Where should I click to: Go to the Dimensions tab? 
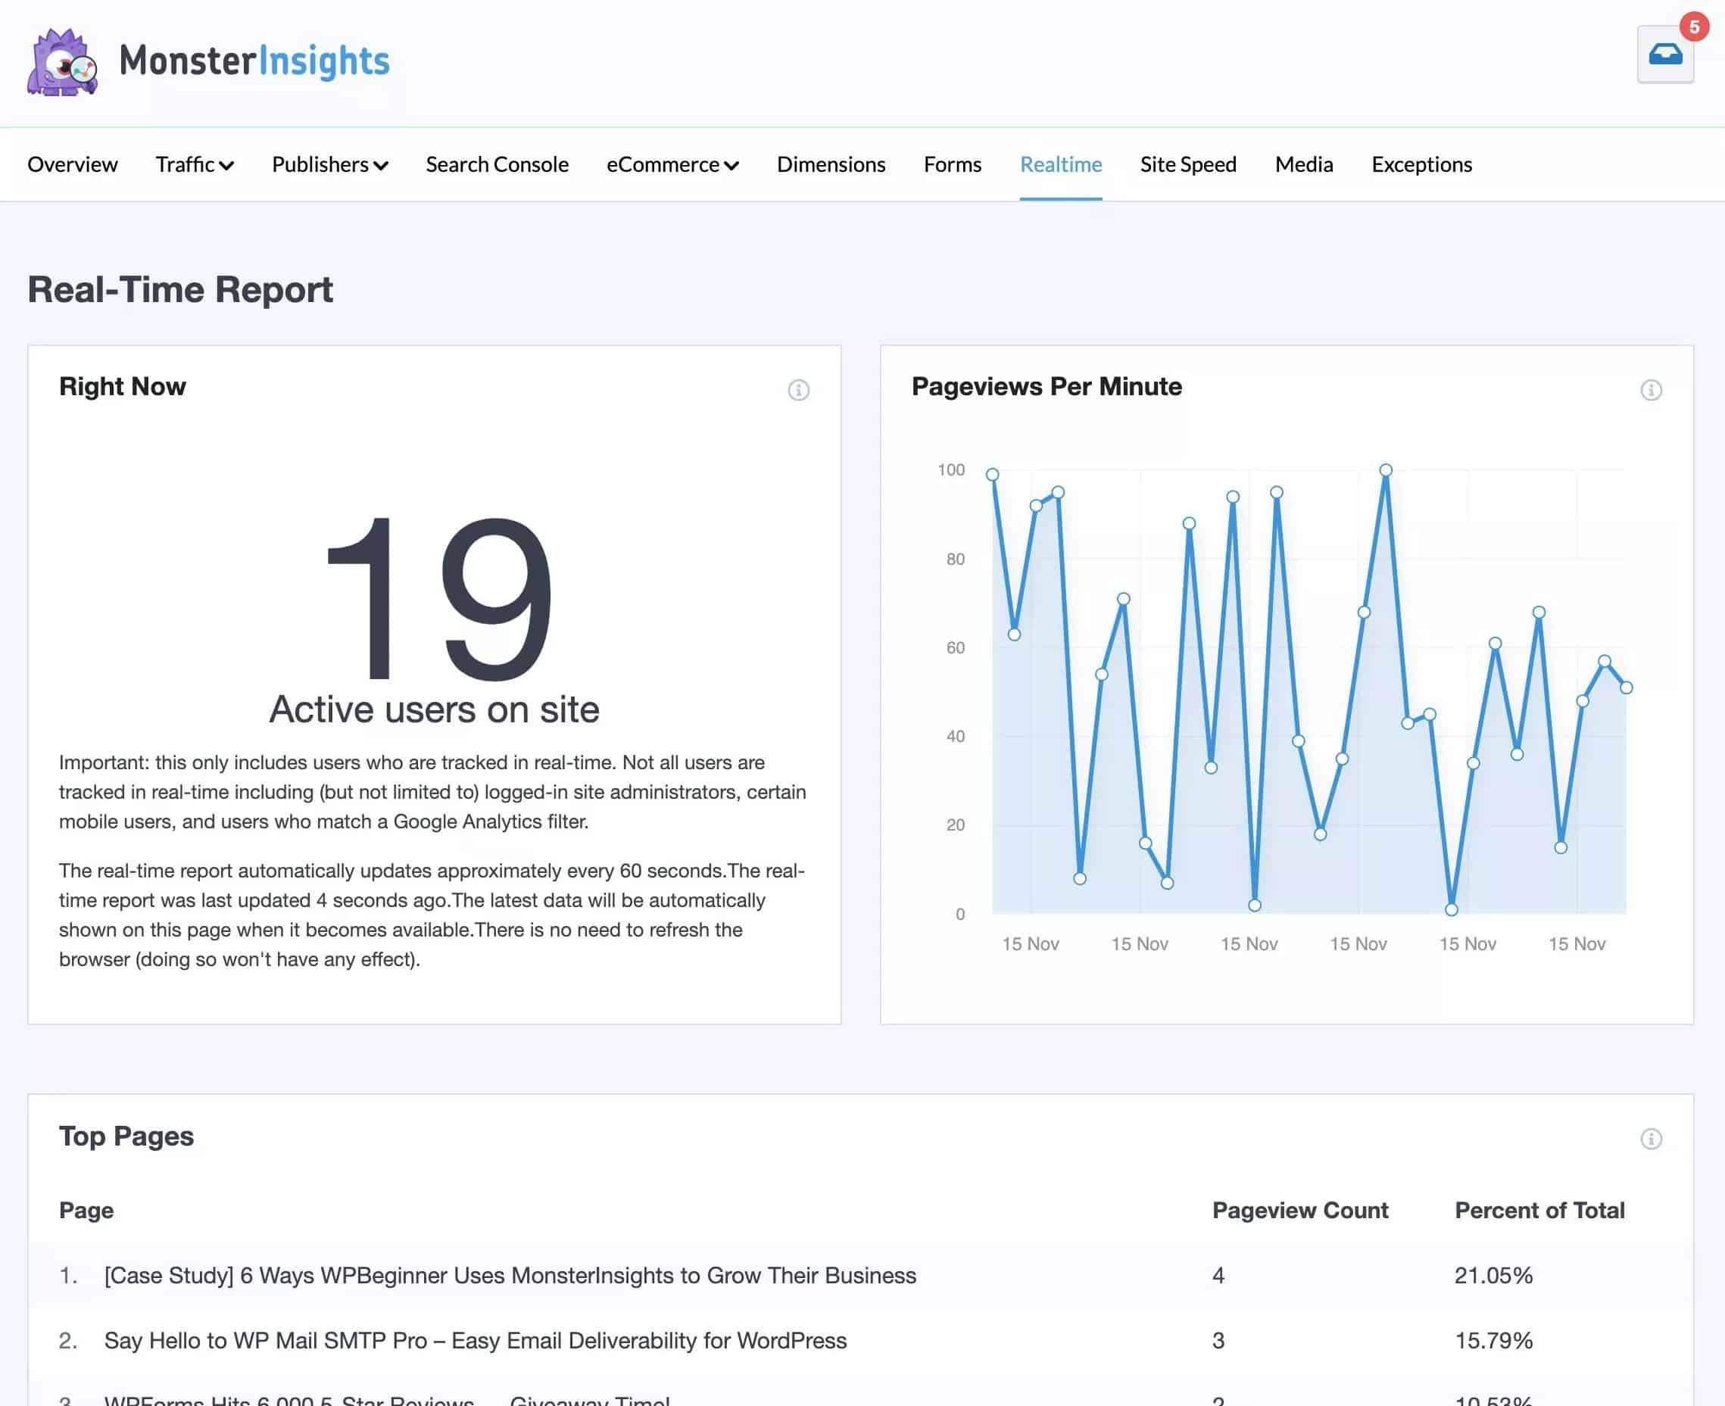click(x=831, y=164)
